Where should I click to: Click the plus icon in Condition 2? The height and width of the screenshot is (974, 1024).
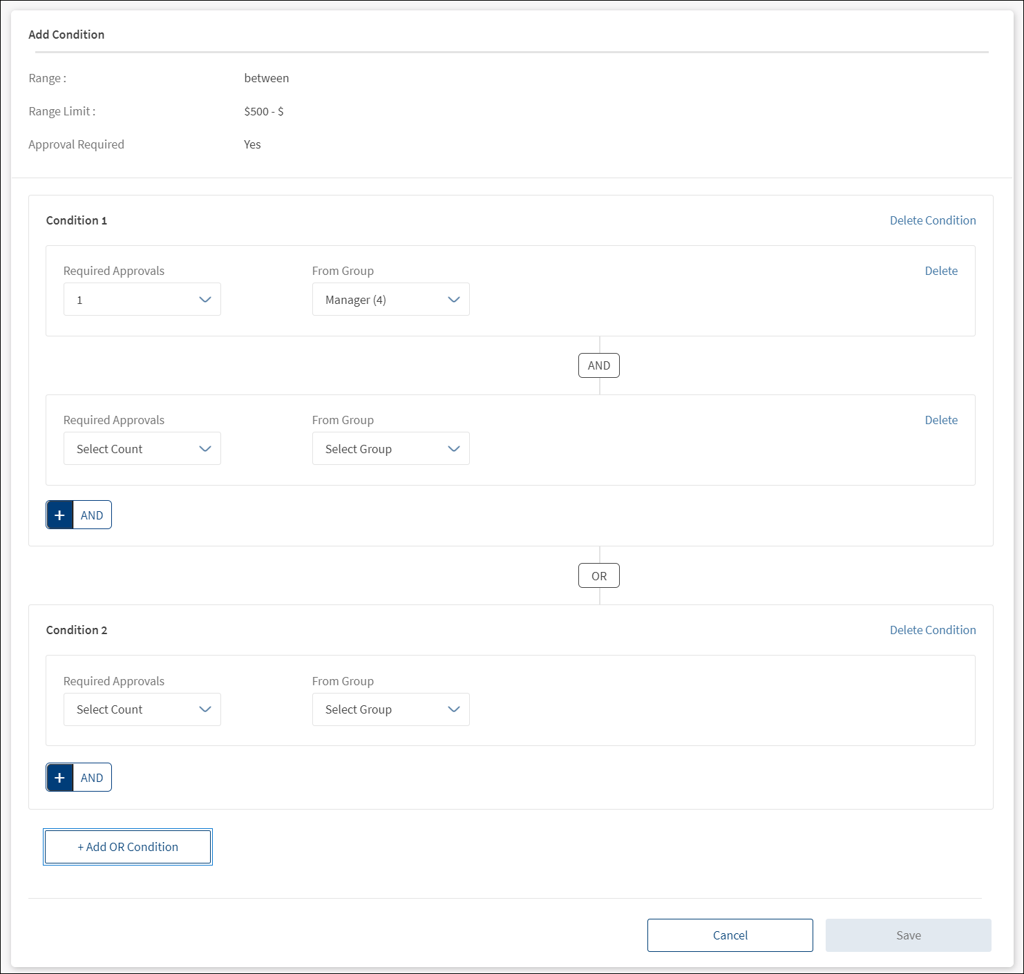point(60,778)
